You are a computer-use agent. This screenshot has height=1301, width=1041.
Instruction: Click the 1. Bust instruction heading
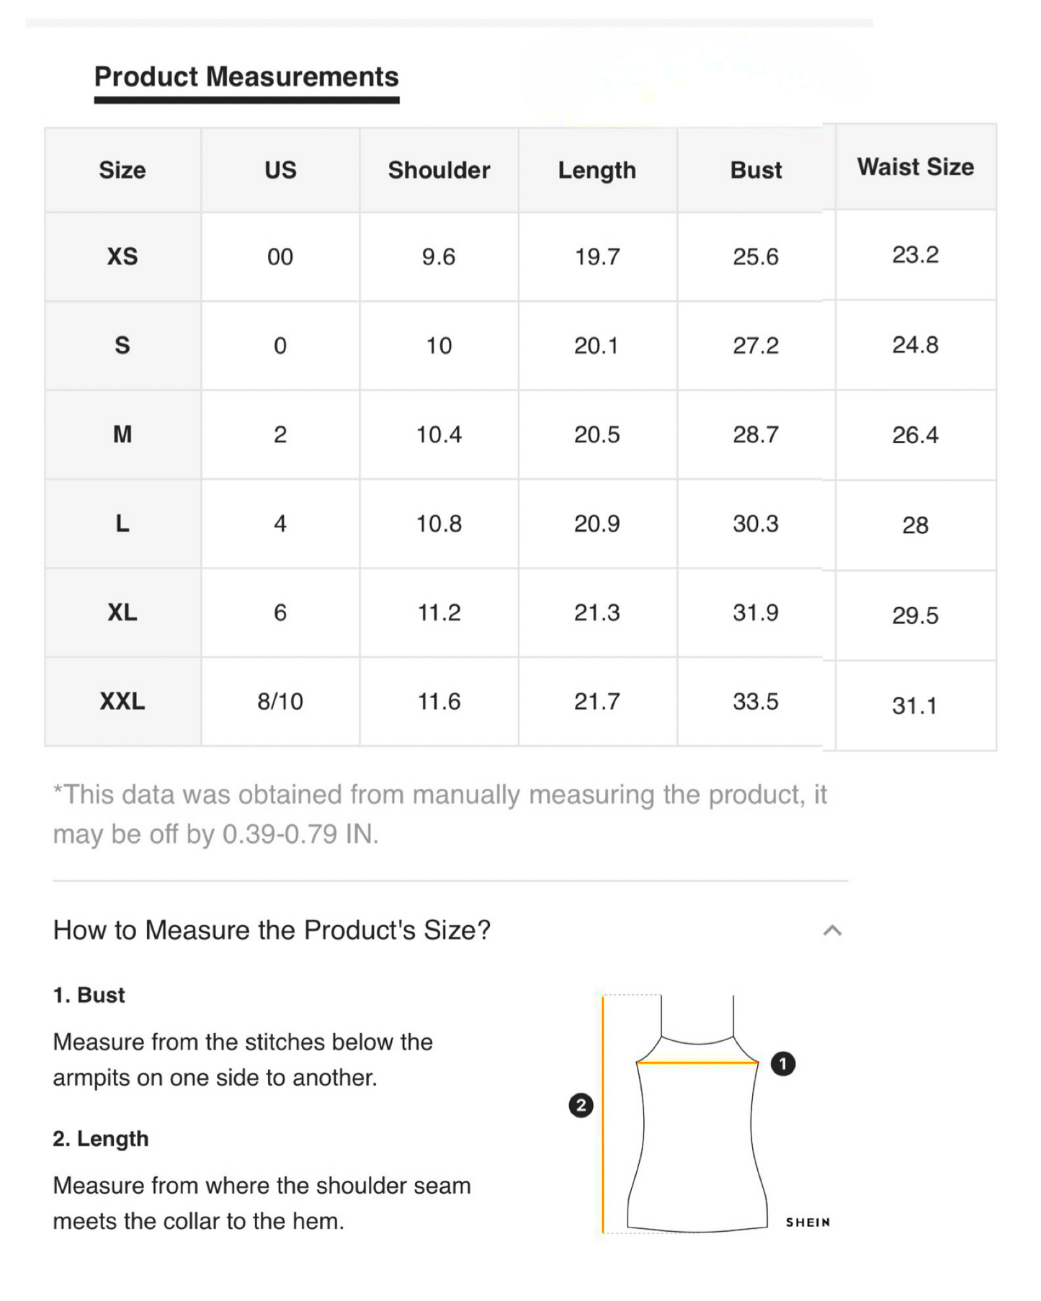tap(89, 995)
